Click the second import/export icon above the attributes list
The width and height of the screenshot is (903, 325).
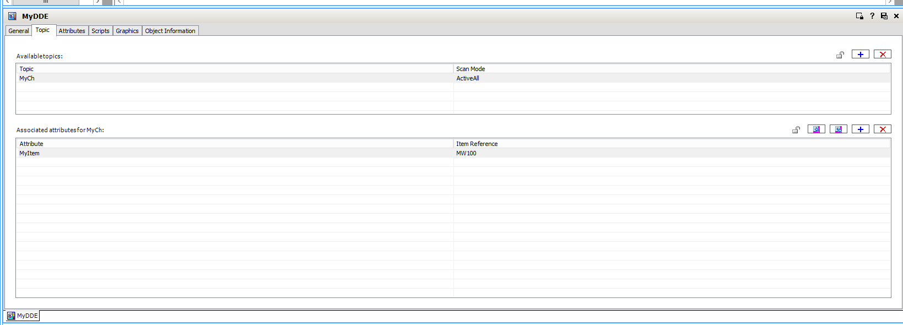(838, 129)
